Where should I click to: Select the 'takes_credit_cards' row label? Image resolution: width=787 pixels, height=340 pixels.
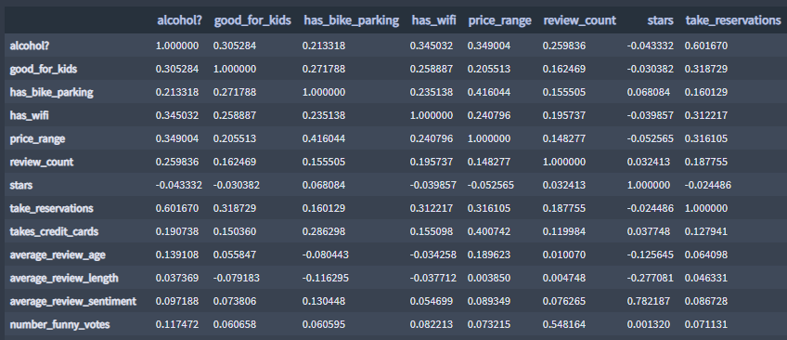tap(54, 231)
